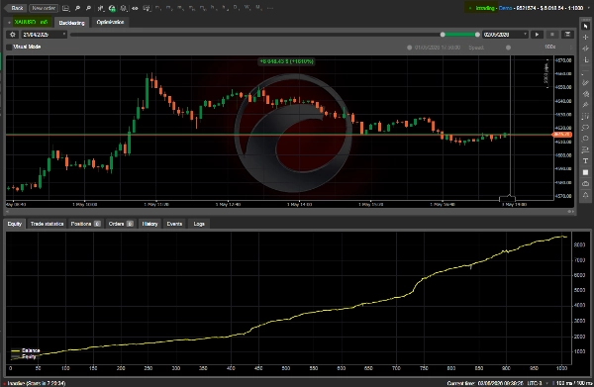
Task: Enable the Visual Mode checkbox
Action: [9, 47]
